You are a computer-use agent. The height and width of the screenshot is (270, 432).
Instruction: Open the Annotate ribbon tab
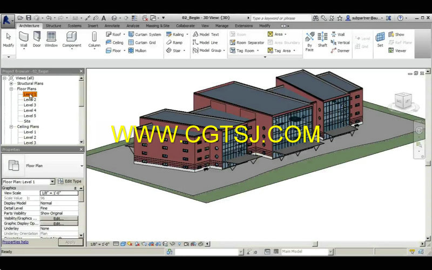click(112, 25)
